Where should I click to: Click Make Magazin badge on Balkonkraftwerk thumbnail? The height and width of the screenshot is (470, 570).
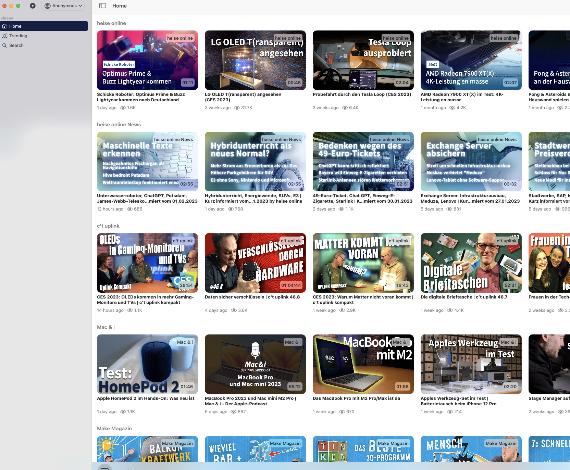tap(177, 443)
